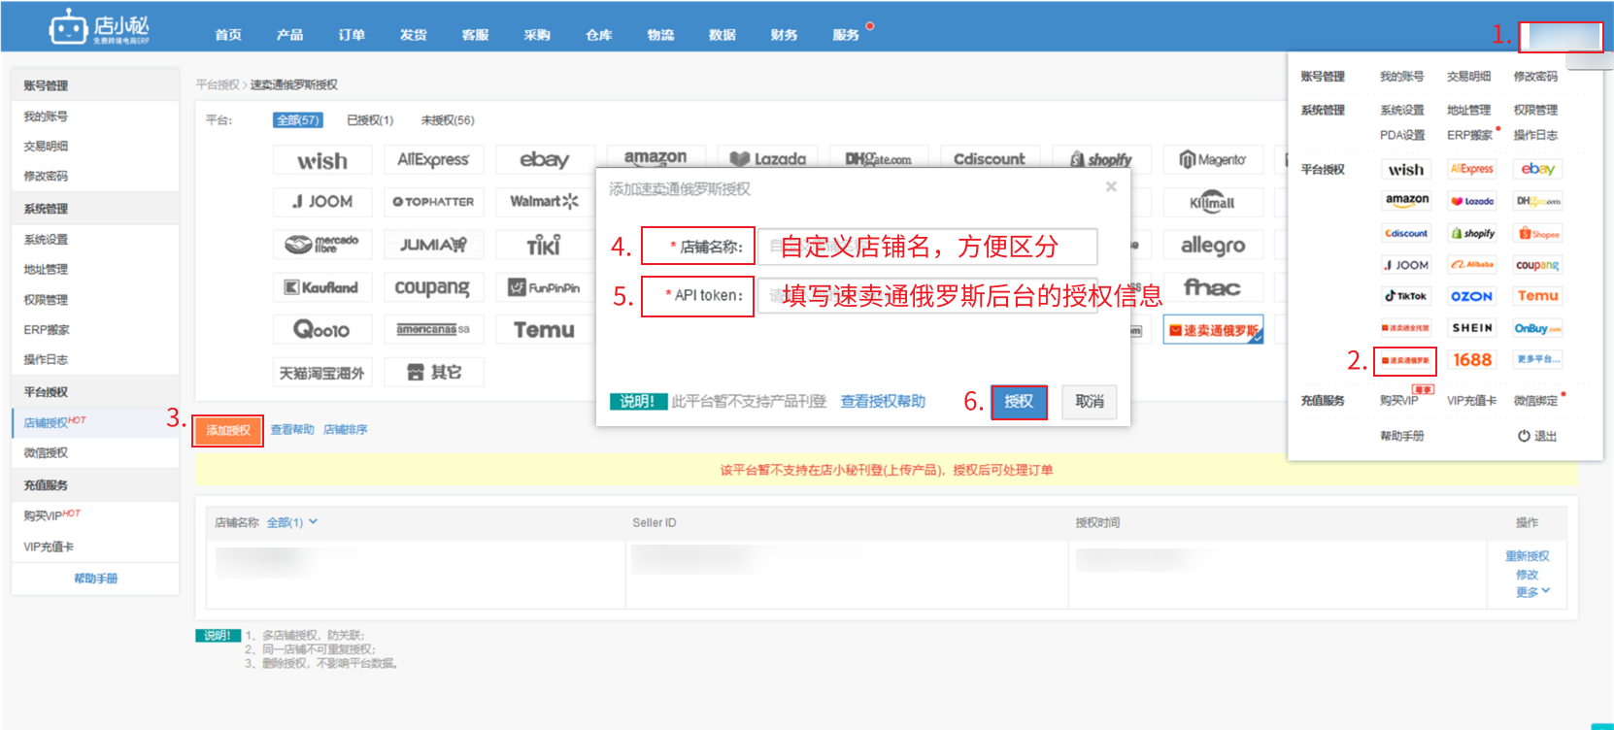Click the 重新授权 link in table row
The image size is (1614, 730).
coord(1528,556)
